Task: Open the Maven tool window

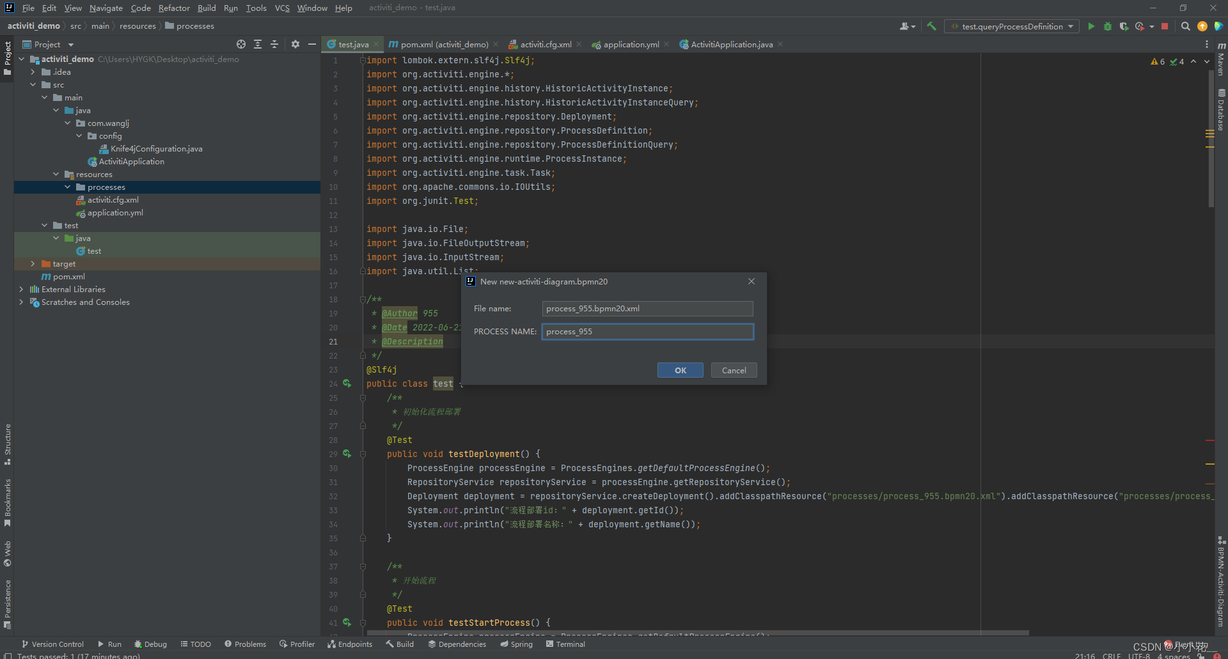Action: (x=1221, y=63)
